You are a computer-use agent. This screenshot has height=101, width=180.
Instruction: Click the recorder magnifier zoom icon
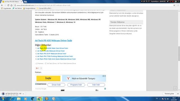point(147,1)
